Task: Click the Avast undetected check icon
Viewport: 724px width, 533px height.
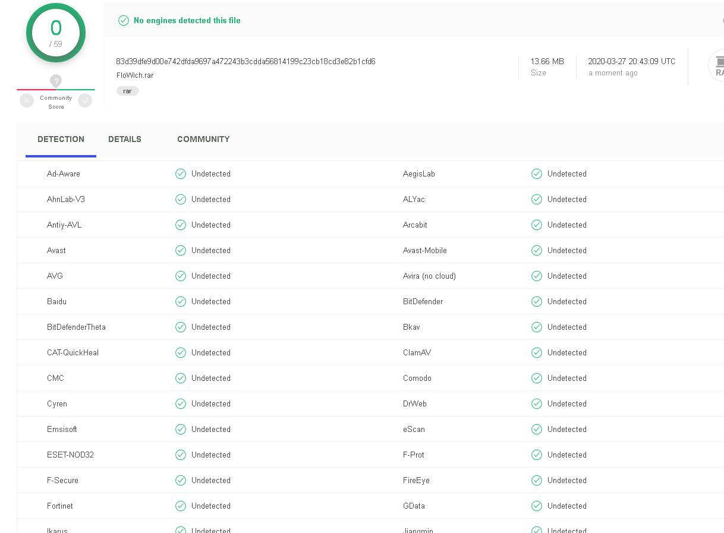Action: coord(181,250)
